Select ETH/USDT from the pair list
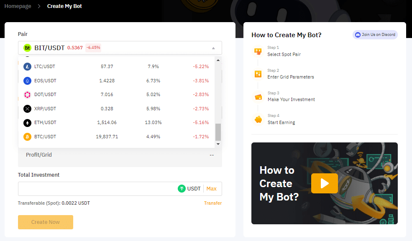The width and height of the screenshot is (412, 241). [116, 123]
